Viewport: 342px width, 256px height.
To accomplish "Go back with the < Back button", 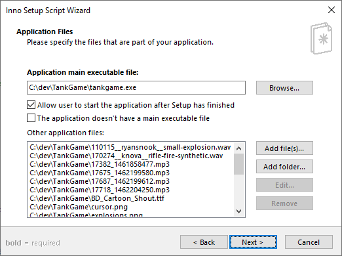I will pos(204,242).
